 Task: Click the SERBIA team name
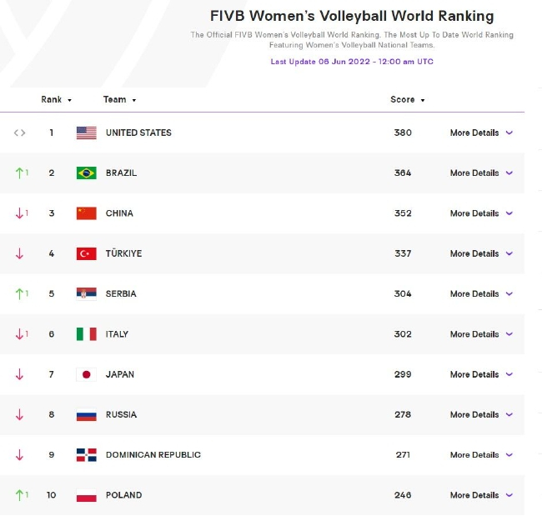(121, 293)
